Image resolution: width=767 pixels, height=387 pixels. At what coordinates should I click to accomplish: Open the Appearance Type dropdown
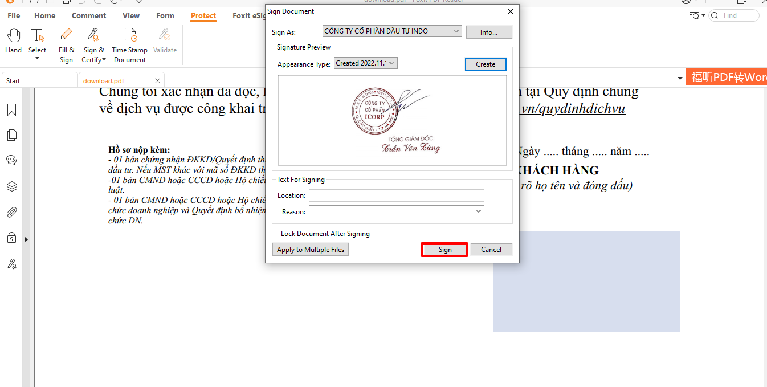tap(391, 63)
